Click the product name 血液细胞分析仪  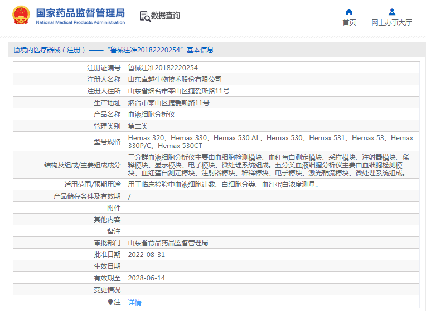(151, 115)
